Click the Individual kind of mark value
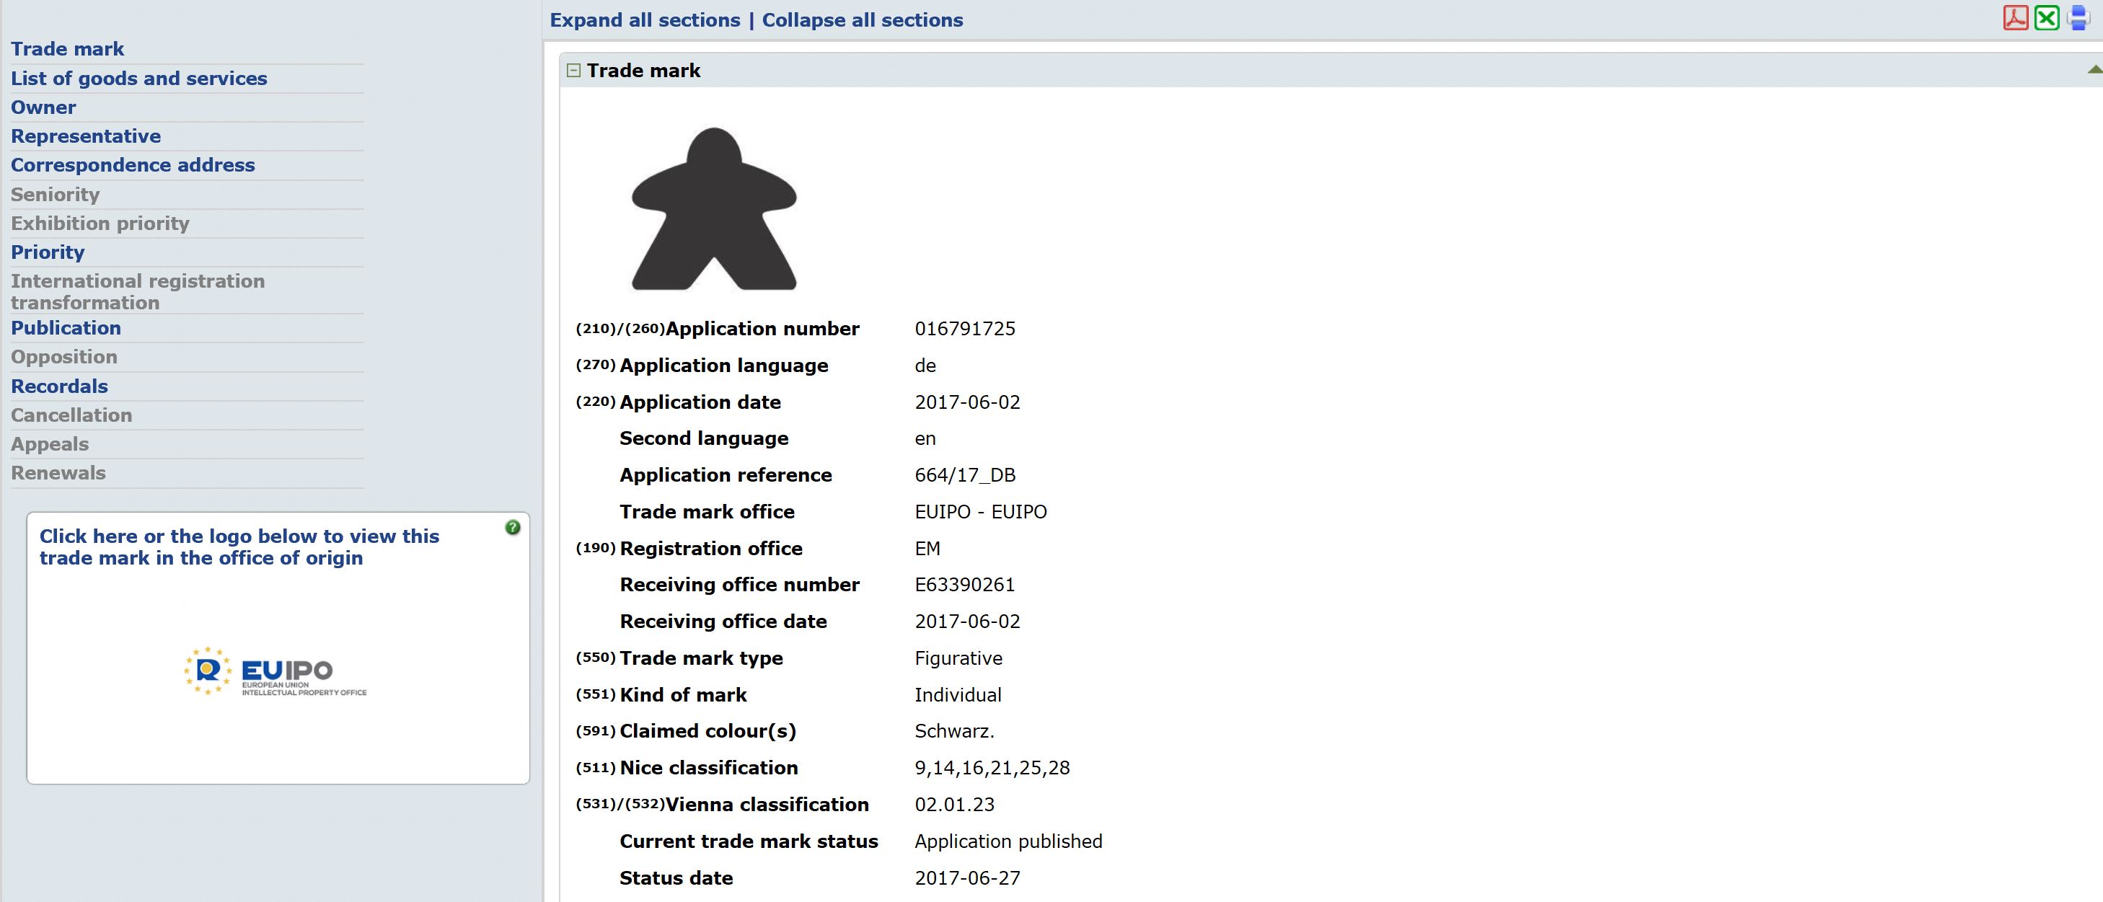The height and width of the screenshot is (902, 2103). click(x=958, y=694)
